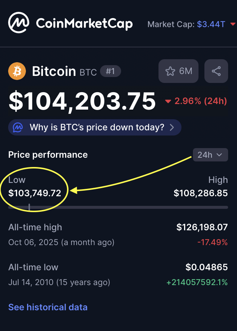Click the BTC ticker symbol label
This screenshot has width=237, height=331.
coord(88,72)
